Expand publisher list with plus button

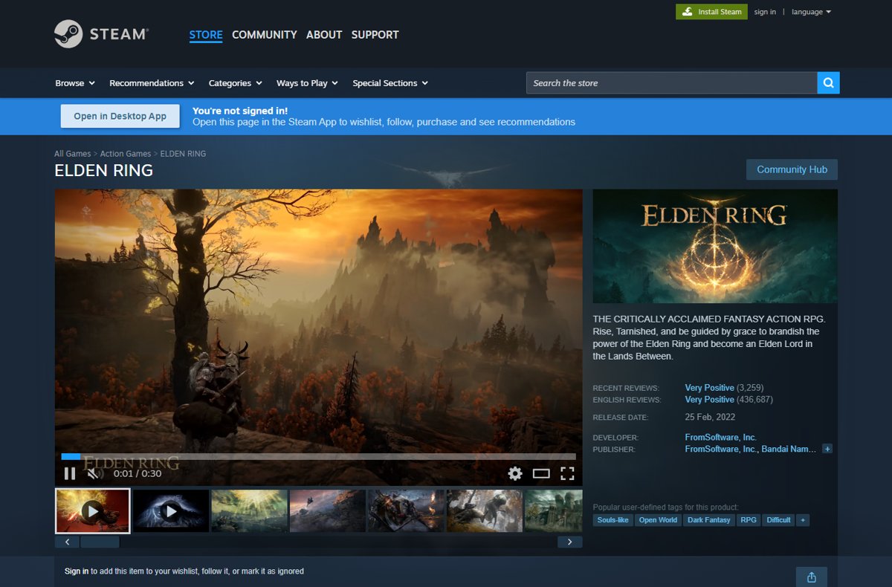[827, 449]
